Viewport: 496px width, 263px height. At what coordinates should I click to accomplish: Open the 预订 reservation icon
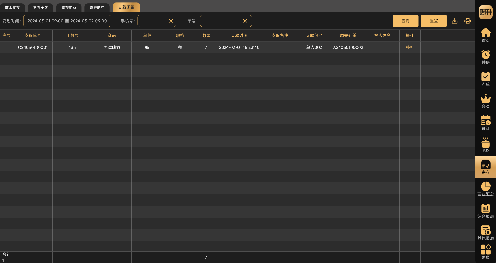click(486, 123)
